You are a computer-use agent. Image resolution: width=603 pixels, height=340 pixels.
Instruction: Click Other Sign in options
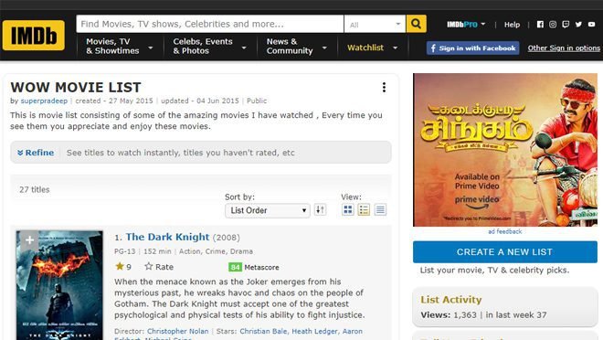(564, 48)
